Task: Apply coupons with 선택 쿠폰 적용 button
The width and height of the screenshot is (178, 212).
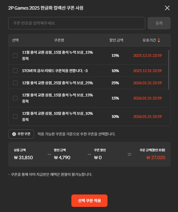Action: click(89, 201)
